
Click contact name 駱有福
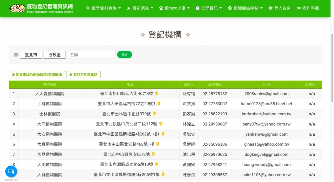[189, 94]
